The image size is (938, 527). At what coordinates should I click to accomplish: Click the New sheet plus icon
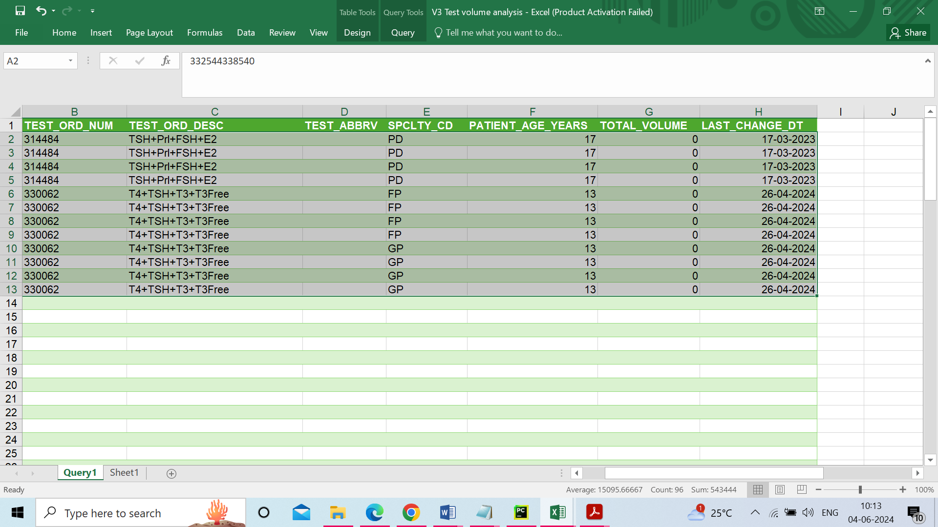click(x=171, y=473)
